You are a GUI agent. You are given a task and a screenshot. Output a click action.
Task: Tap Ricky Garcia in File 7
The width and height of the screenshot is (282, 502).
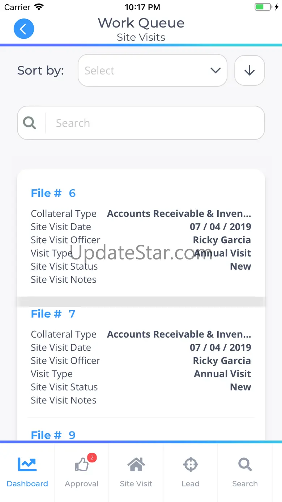pos(222,360)
